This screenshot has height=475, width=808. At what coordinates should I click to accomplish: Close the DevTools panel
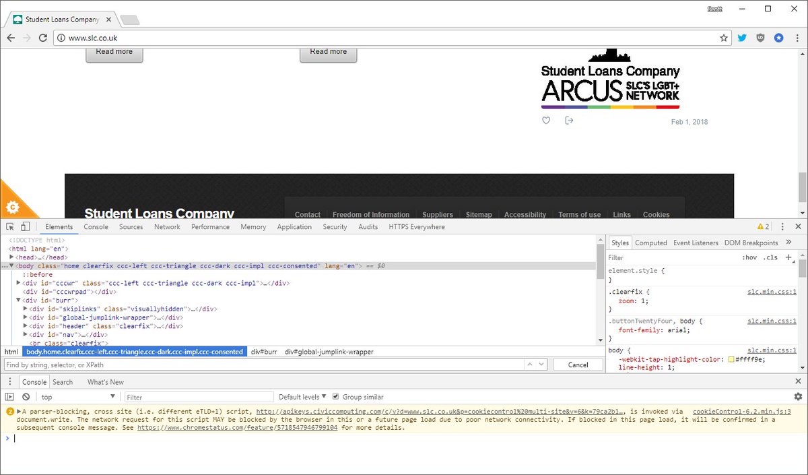(x=798, y=227)
